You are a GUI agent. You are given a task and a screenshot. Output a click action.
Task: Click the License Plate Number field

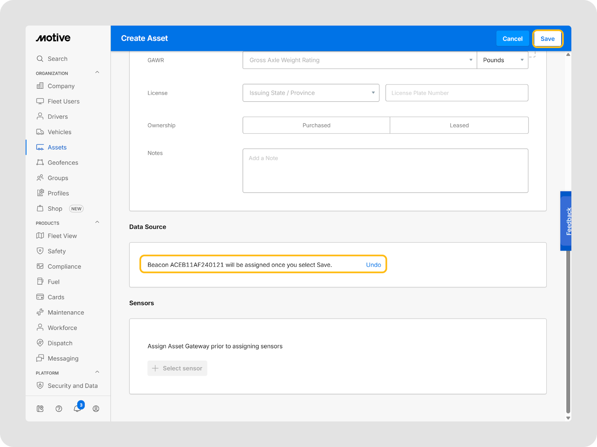click(456, 93)
